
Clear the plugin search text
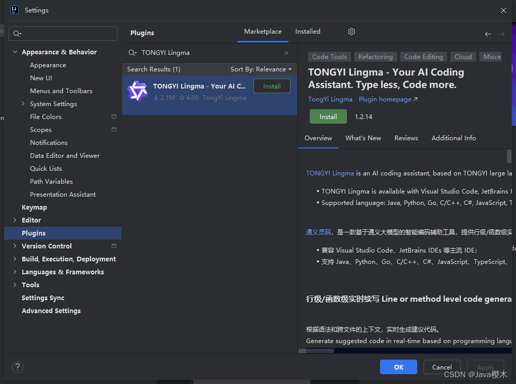(286, 53)
